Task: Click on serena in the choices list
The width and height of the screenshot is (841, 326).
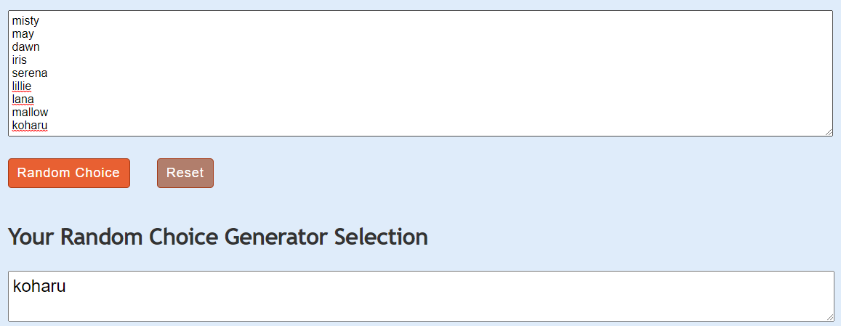Action: (30, 73)
